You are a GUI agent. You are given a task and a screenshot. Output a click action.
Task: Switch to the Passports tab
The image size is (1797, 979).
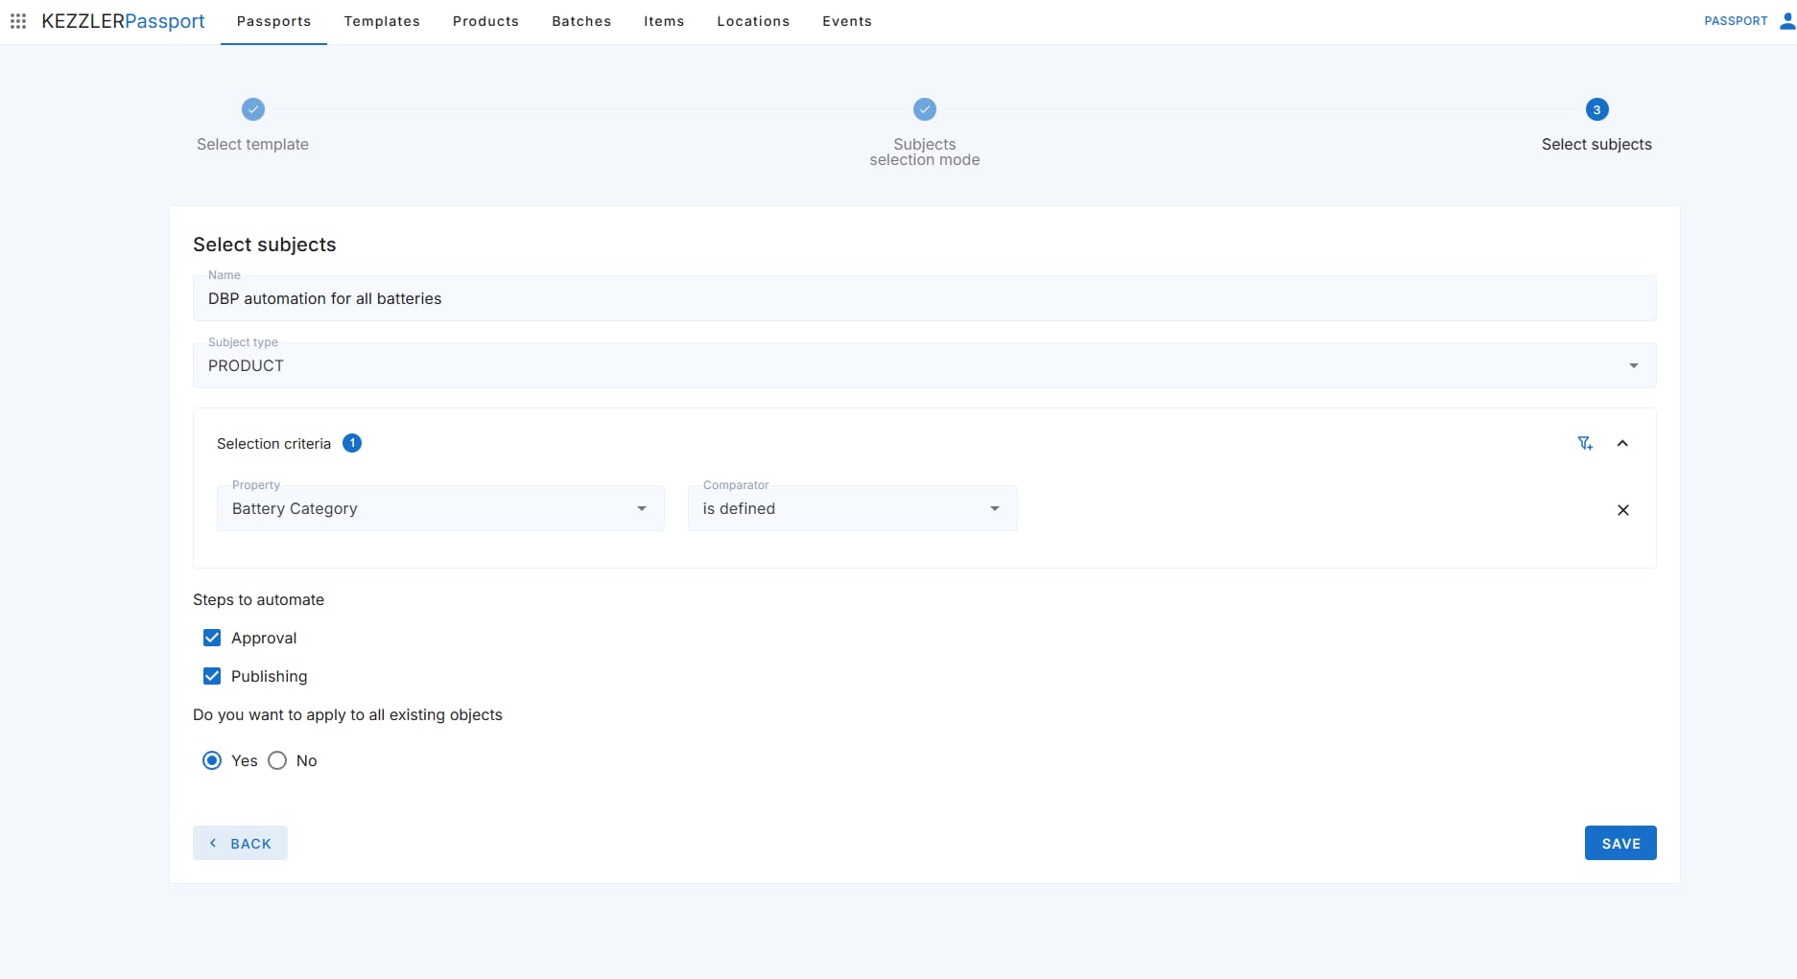273,21
